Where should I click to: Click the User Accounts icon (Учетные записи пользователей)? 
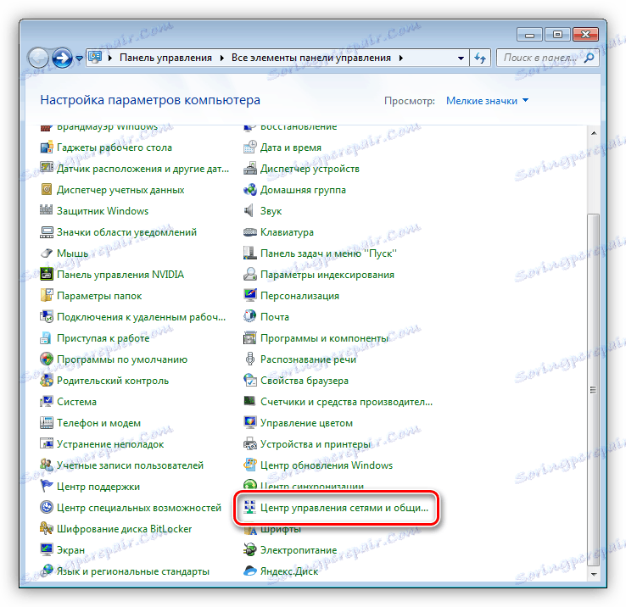47,465
